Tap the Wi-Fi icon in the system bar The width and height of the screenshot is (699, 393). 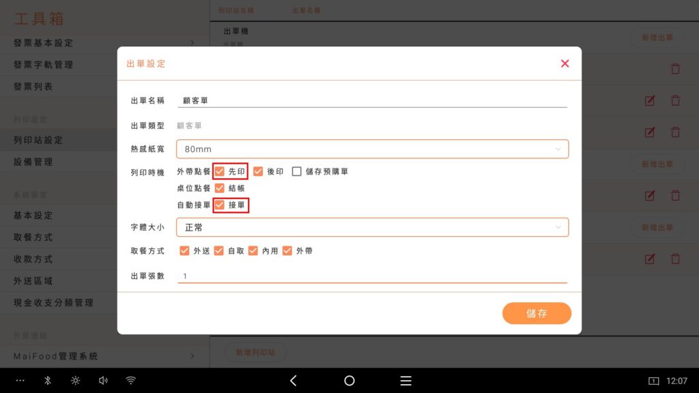130,381
